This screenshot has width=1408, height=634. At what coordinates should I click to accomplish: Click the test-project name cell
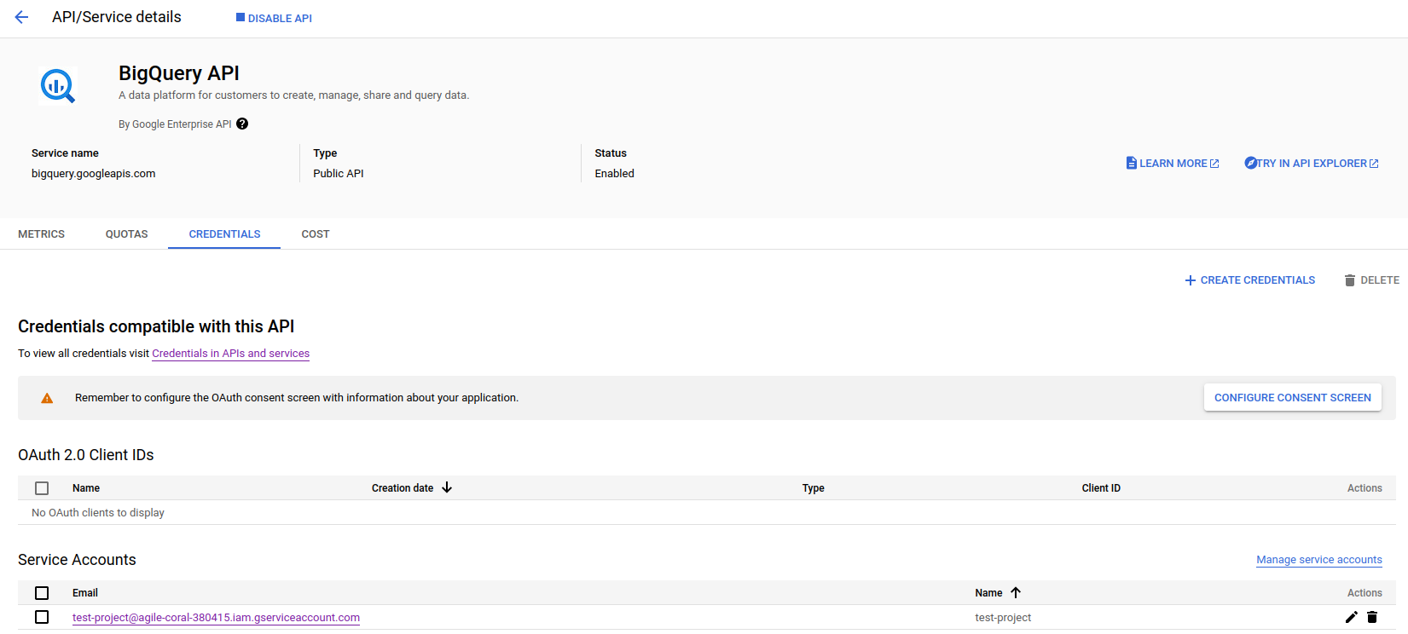click(1003, 617)
